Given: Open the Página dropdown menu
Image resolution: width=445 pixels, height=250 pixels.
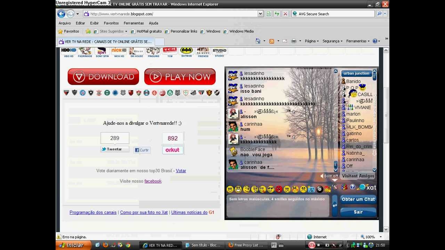Looking at the screenshot, I should [x=311, y=41].
